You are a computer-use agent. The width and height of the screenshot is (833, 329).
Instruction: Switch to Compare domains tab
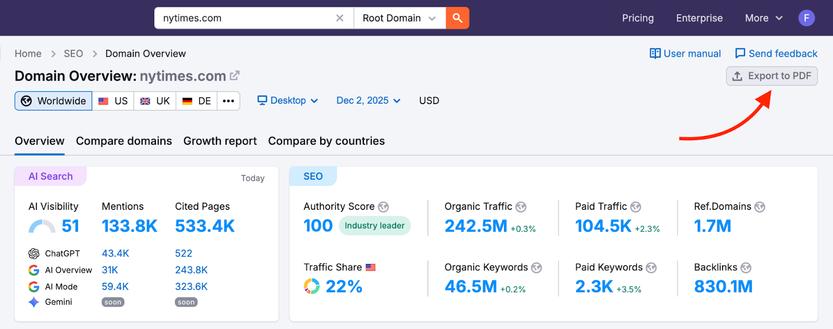coord(124,141)
